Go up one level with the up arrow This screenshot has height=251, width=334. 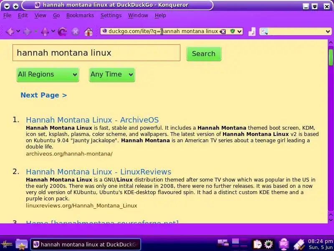coord(45,32)
